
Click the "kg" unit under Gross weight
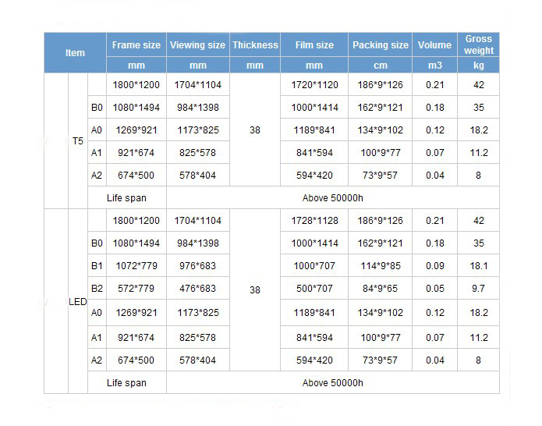479,66
